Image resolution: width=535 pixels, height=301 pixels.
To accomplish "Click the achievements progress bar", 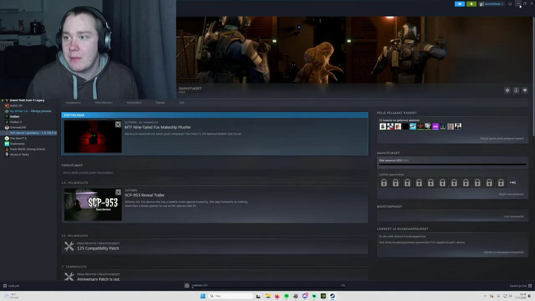I will click(452, 164).
